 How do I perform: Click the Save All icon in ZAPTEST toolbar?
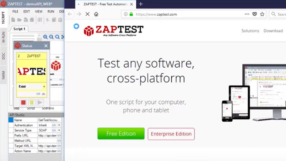pos(32,20)
